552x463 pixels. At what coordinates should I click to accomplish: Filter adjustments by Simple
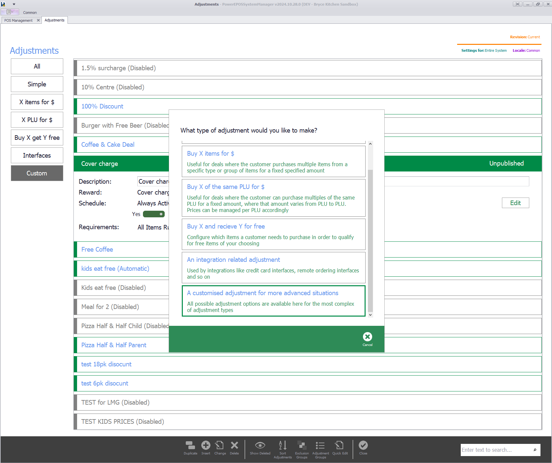point(37,84)
